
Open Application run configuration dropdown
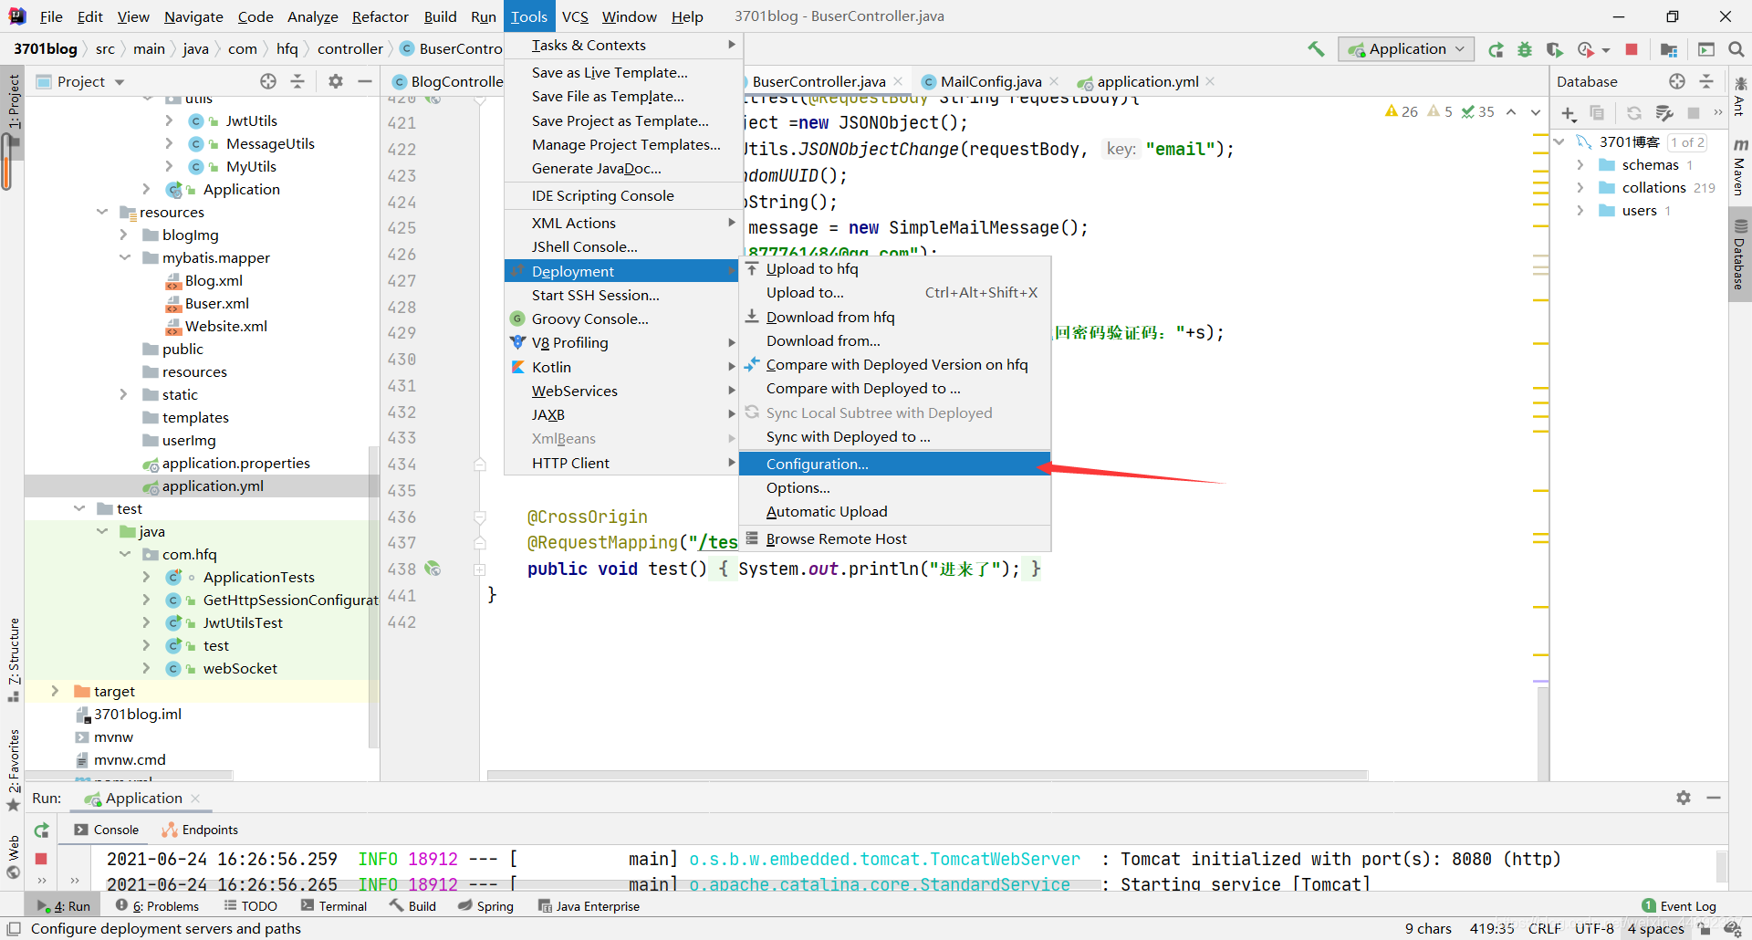click(x=1406, y=49)
